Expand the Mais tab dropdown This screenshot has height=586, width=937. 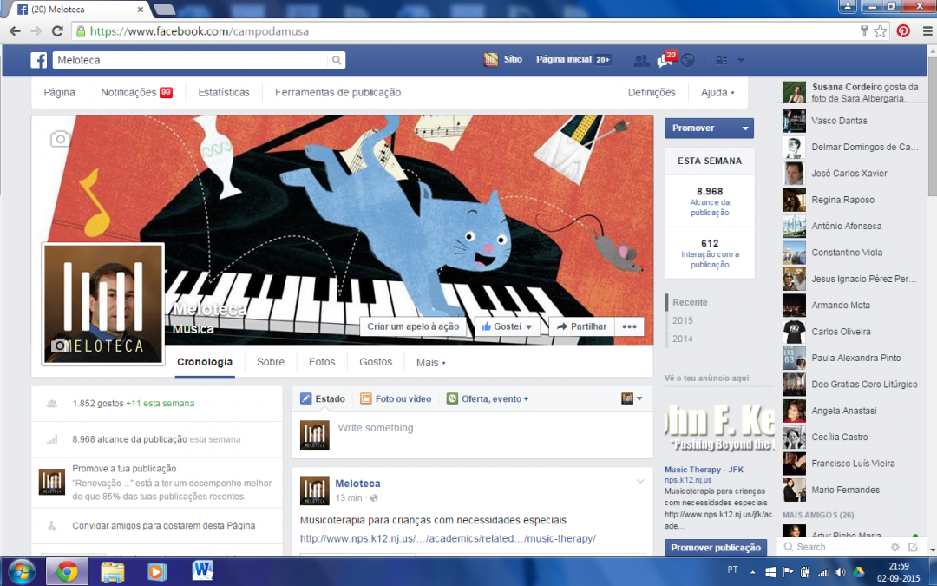tap(430, 362)
